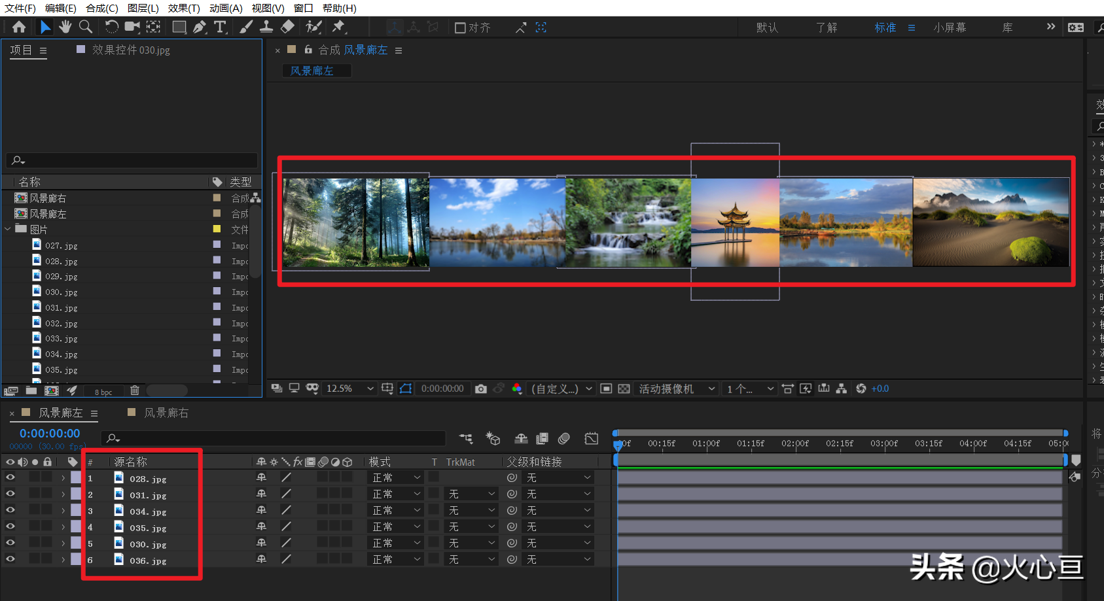Go to the Home screen icon

[x=19, y=27]
